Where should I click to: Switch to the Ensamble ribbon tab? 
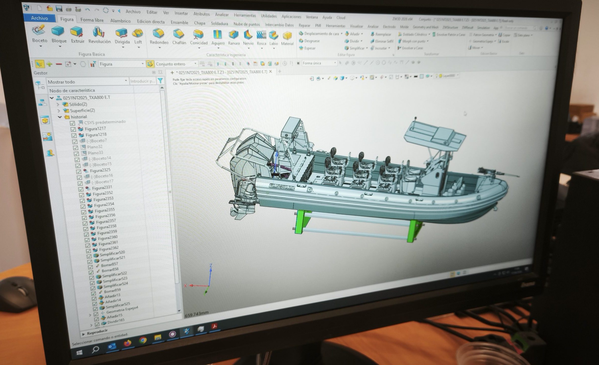tap(179, 23)
